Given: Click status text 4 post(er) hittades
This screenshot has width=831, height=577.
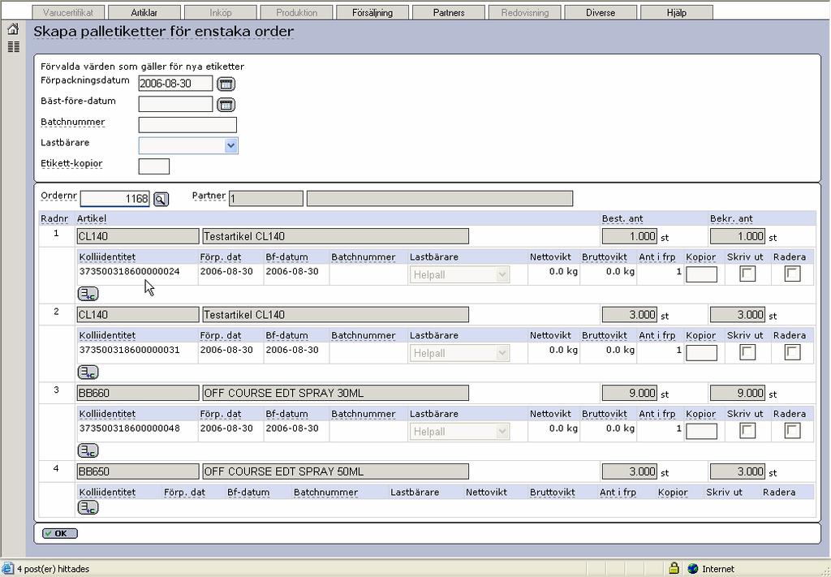Looking at the screenshot, I should tap(53, 569).
